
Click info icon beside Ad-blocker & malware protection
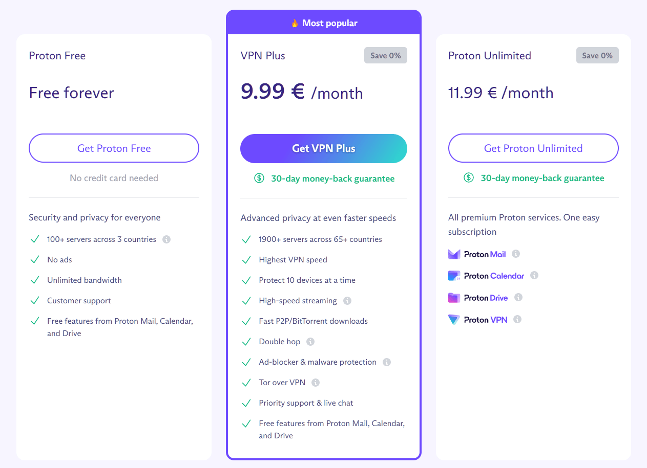387,362
